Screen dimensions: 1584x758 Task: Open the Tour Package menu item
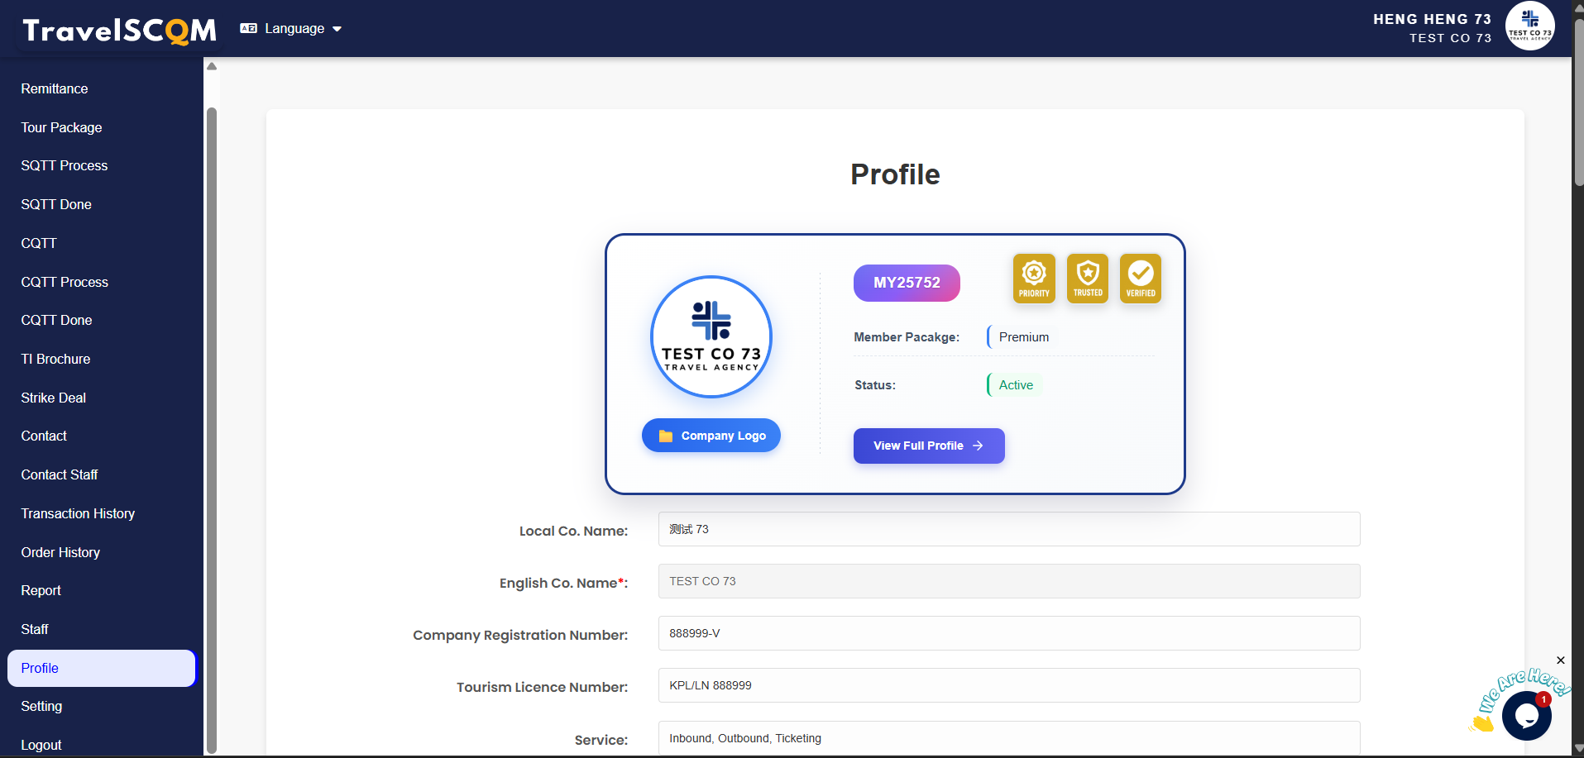[62, 127]
